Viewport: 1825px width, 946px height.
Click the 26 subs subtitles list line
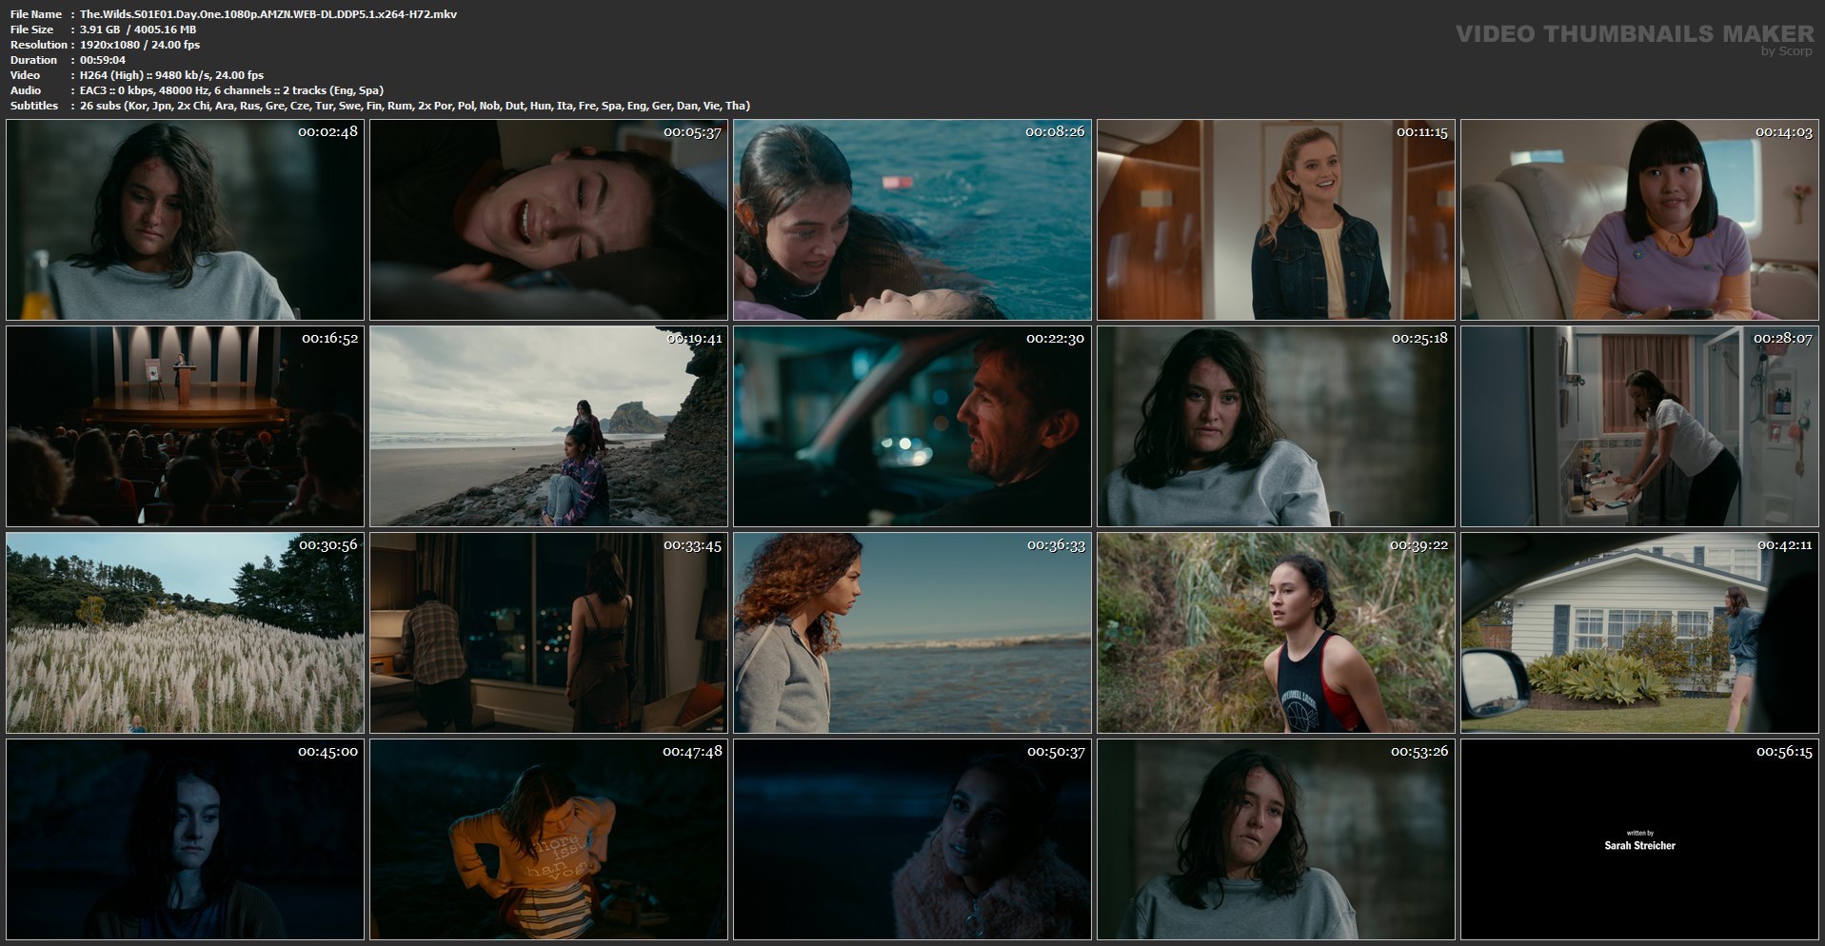(x=415, y=106)
